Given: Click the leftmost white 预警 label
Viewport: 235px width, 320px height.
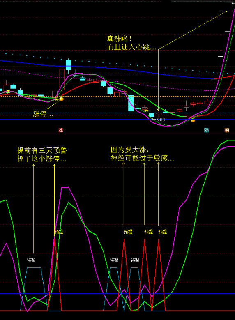Looking at the screenshot, I should [31, 260].
